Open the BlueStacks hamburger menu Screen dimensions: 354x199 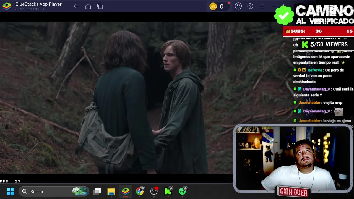click(262, 6)
